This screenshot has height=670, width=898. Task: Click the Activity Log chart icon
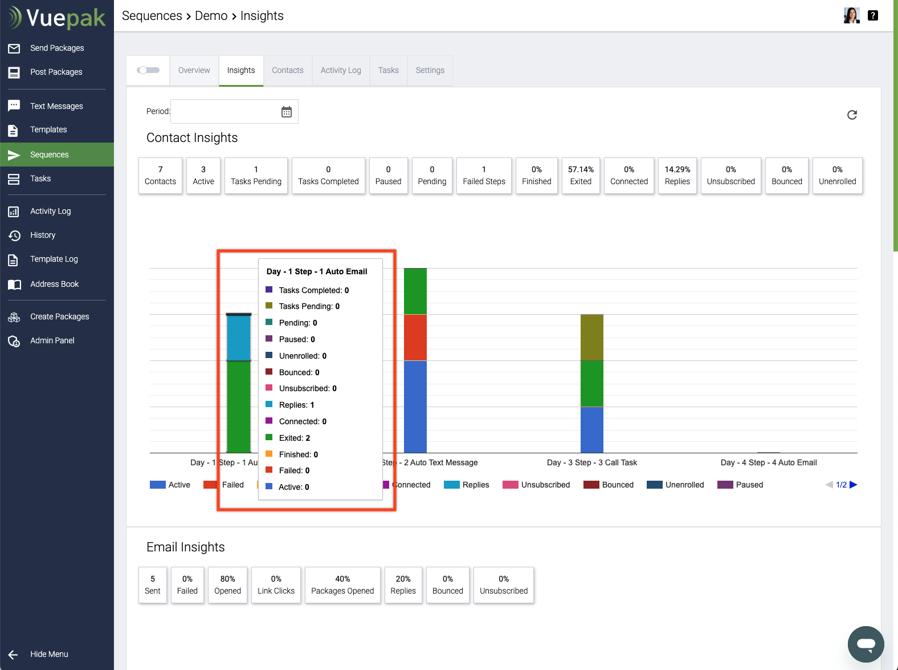point(14,212)
